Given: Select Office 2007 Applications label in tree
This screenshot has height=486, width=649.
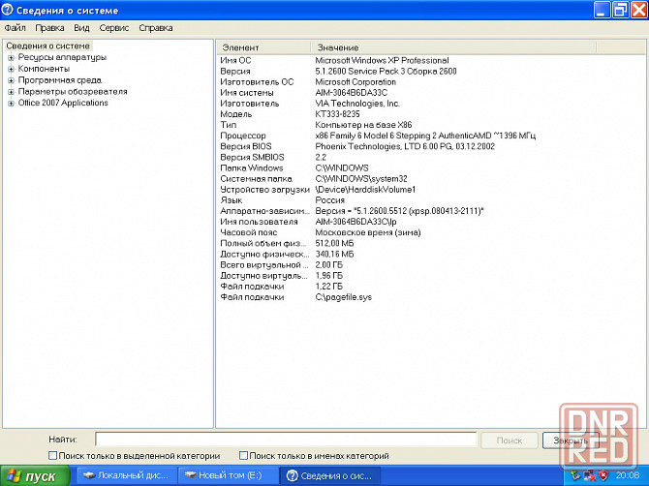Looking at the screenshot, I should [x=63, y=103].
